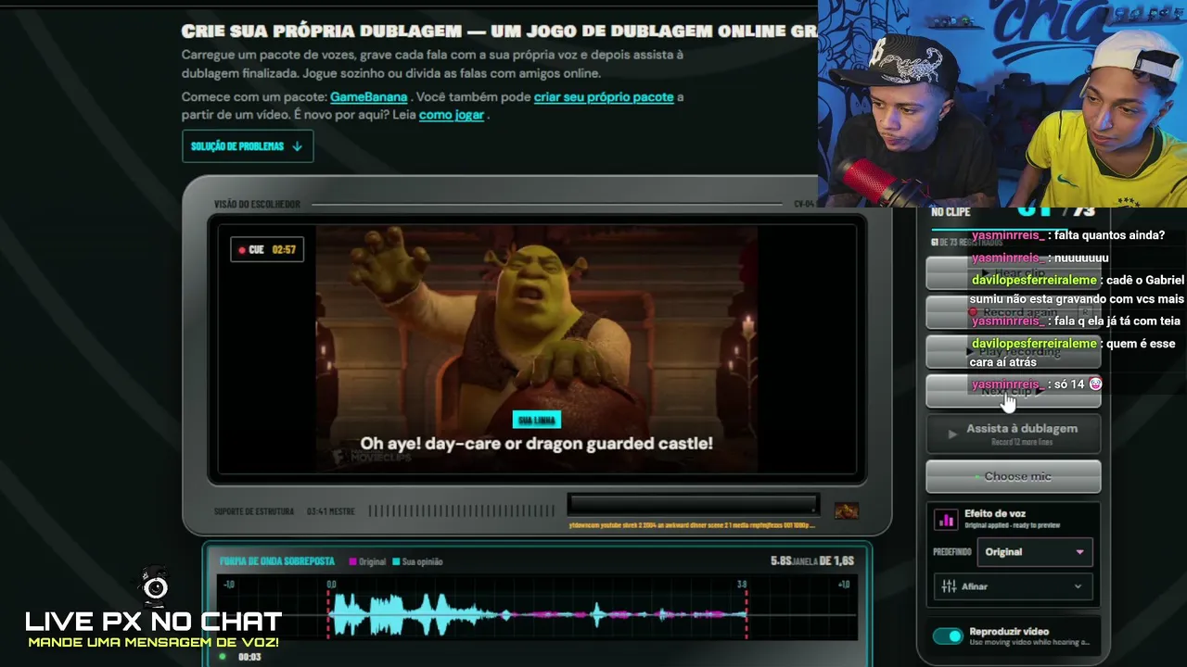Click the clip thumbnail beside the filename bar
Viewport: 1187px width, 667px height.
846,510
